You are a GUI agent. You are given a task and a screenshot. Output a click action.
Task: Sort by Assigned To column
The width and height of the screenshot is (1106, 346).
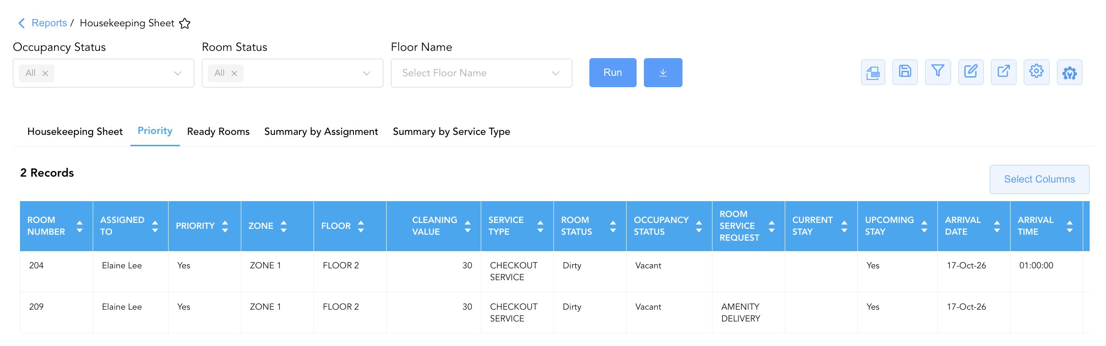[155, 226]
